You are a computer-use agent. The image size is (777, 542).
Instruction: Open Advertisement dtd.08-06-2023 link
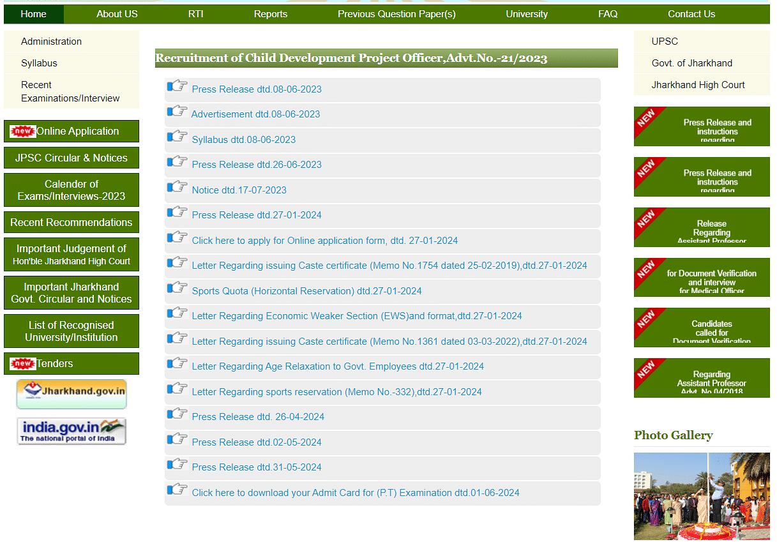(x=255, y=114)
